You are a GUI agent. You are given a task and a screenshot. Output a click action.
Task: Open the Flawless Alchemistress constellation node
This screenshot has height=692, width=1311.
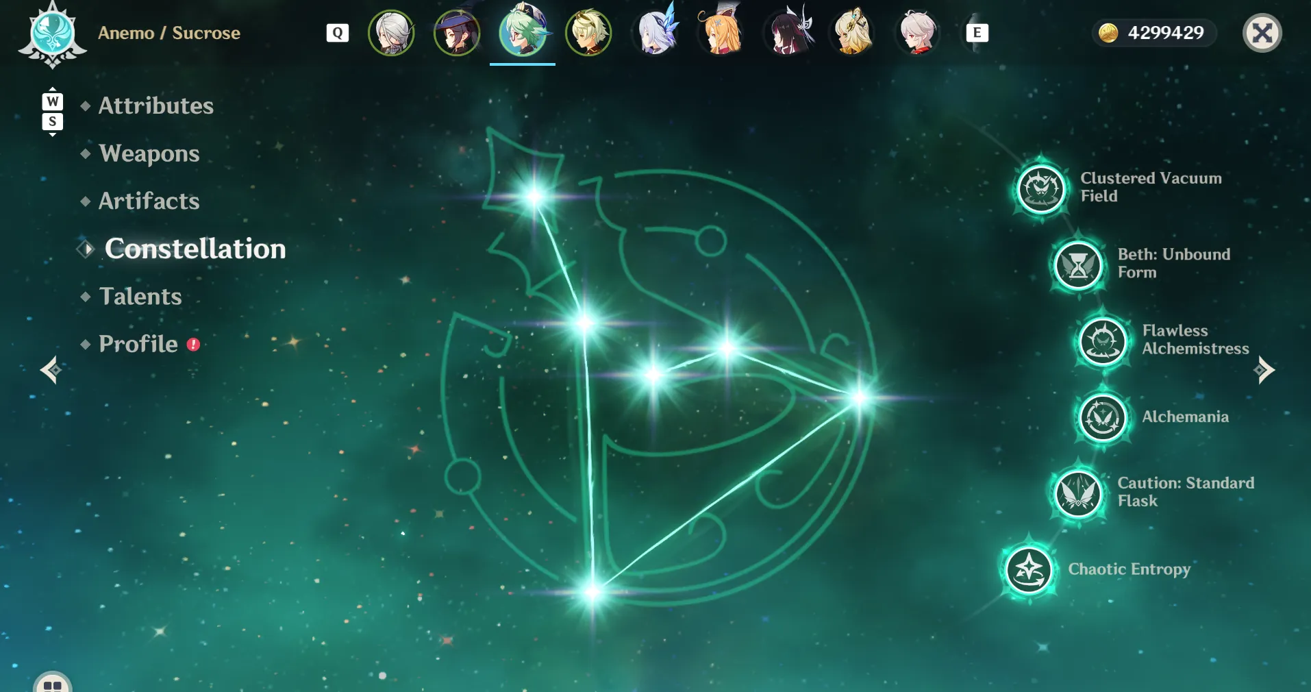pos(1103,341)
